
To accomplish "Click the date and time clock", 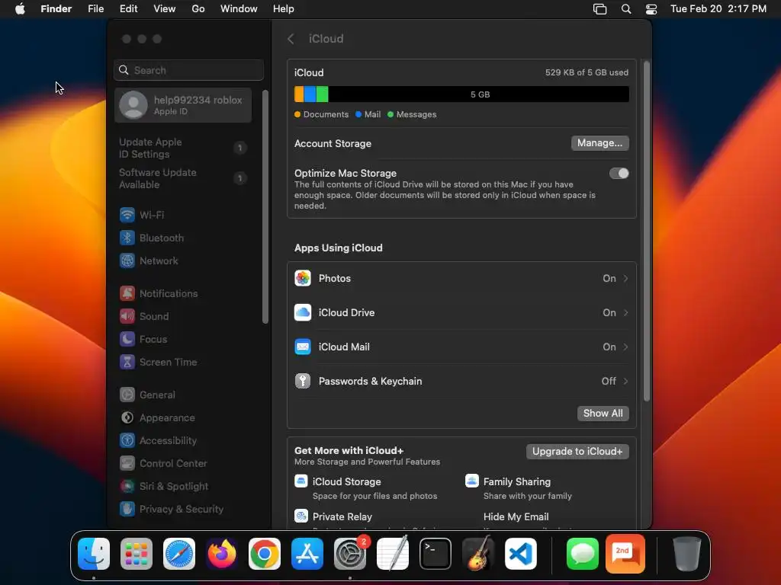I will 718,9.
